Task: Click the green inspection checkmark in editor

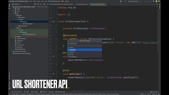Action: (x=157, y=7)
